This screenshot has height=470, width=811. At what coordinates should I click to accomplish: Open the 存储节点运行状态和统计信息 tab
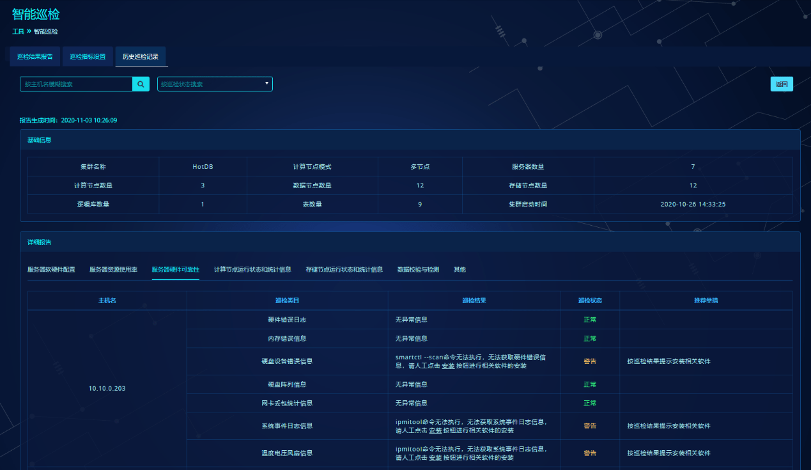coord(344,270)
